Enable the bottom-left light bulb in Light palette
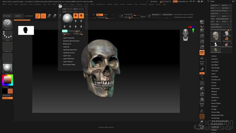The height and width of the screenshot is (133, 236). point(64,27)
